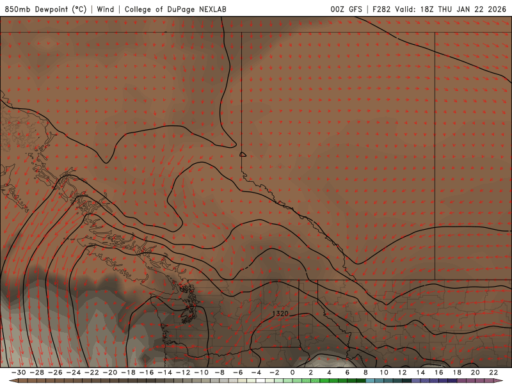The width and height of the screenshot is (512, 384).
Task: Click the 4 value on the colorbar scale
Action: click(x=329, y=372)
